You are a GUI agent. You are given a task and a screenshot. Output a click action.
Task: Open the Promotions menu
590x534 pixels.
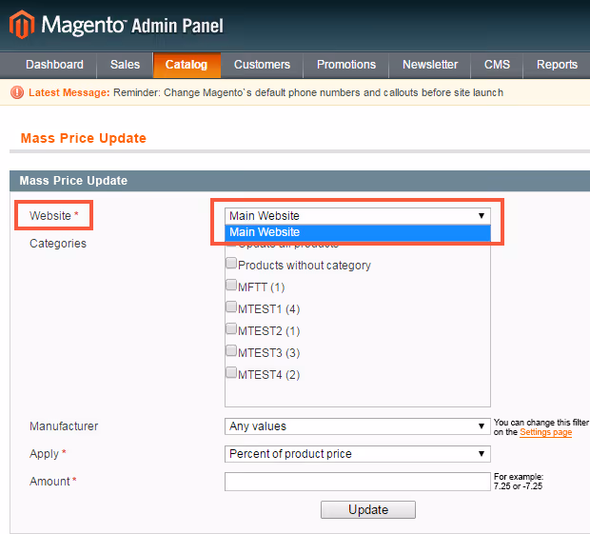[x=346, y=65]
